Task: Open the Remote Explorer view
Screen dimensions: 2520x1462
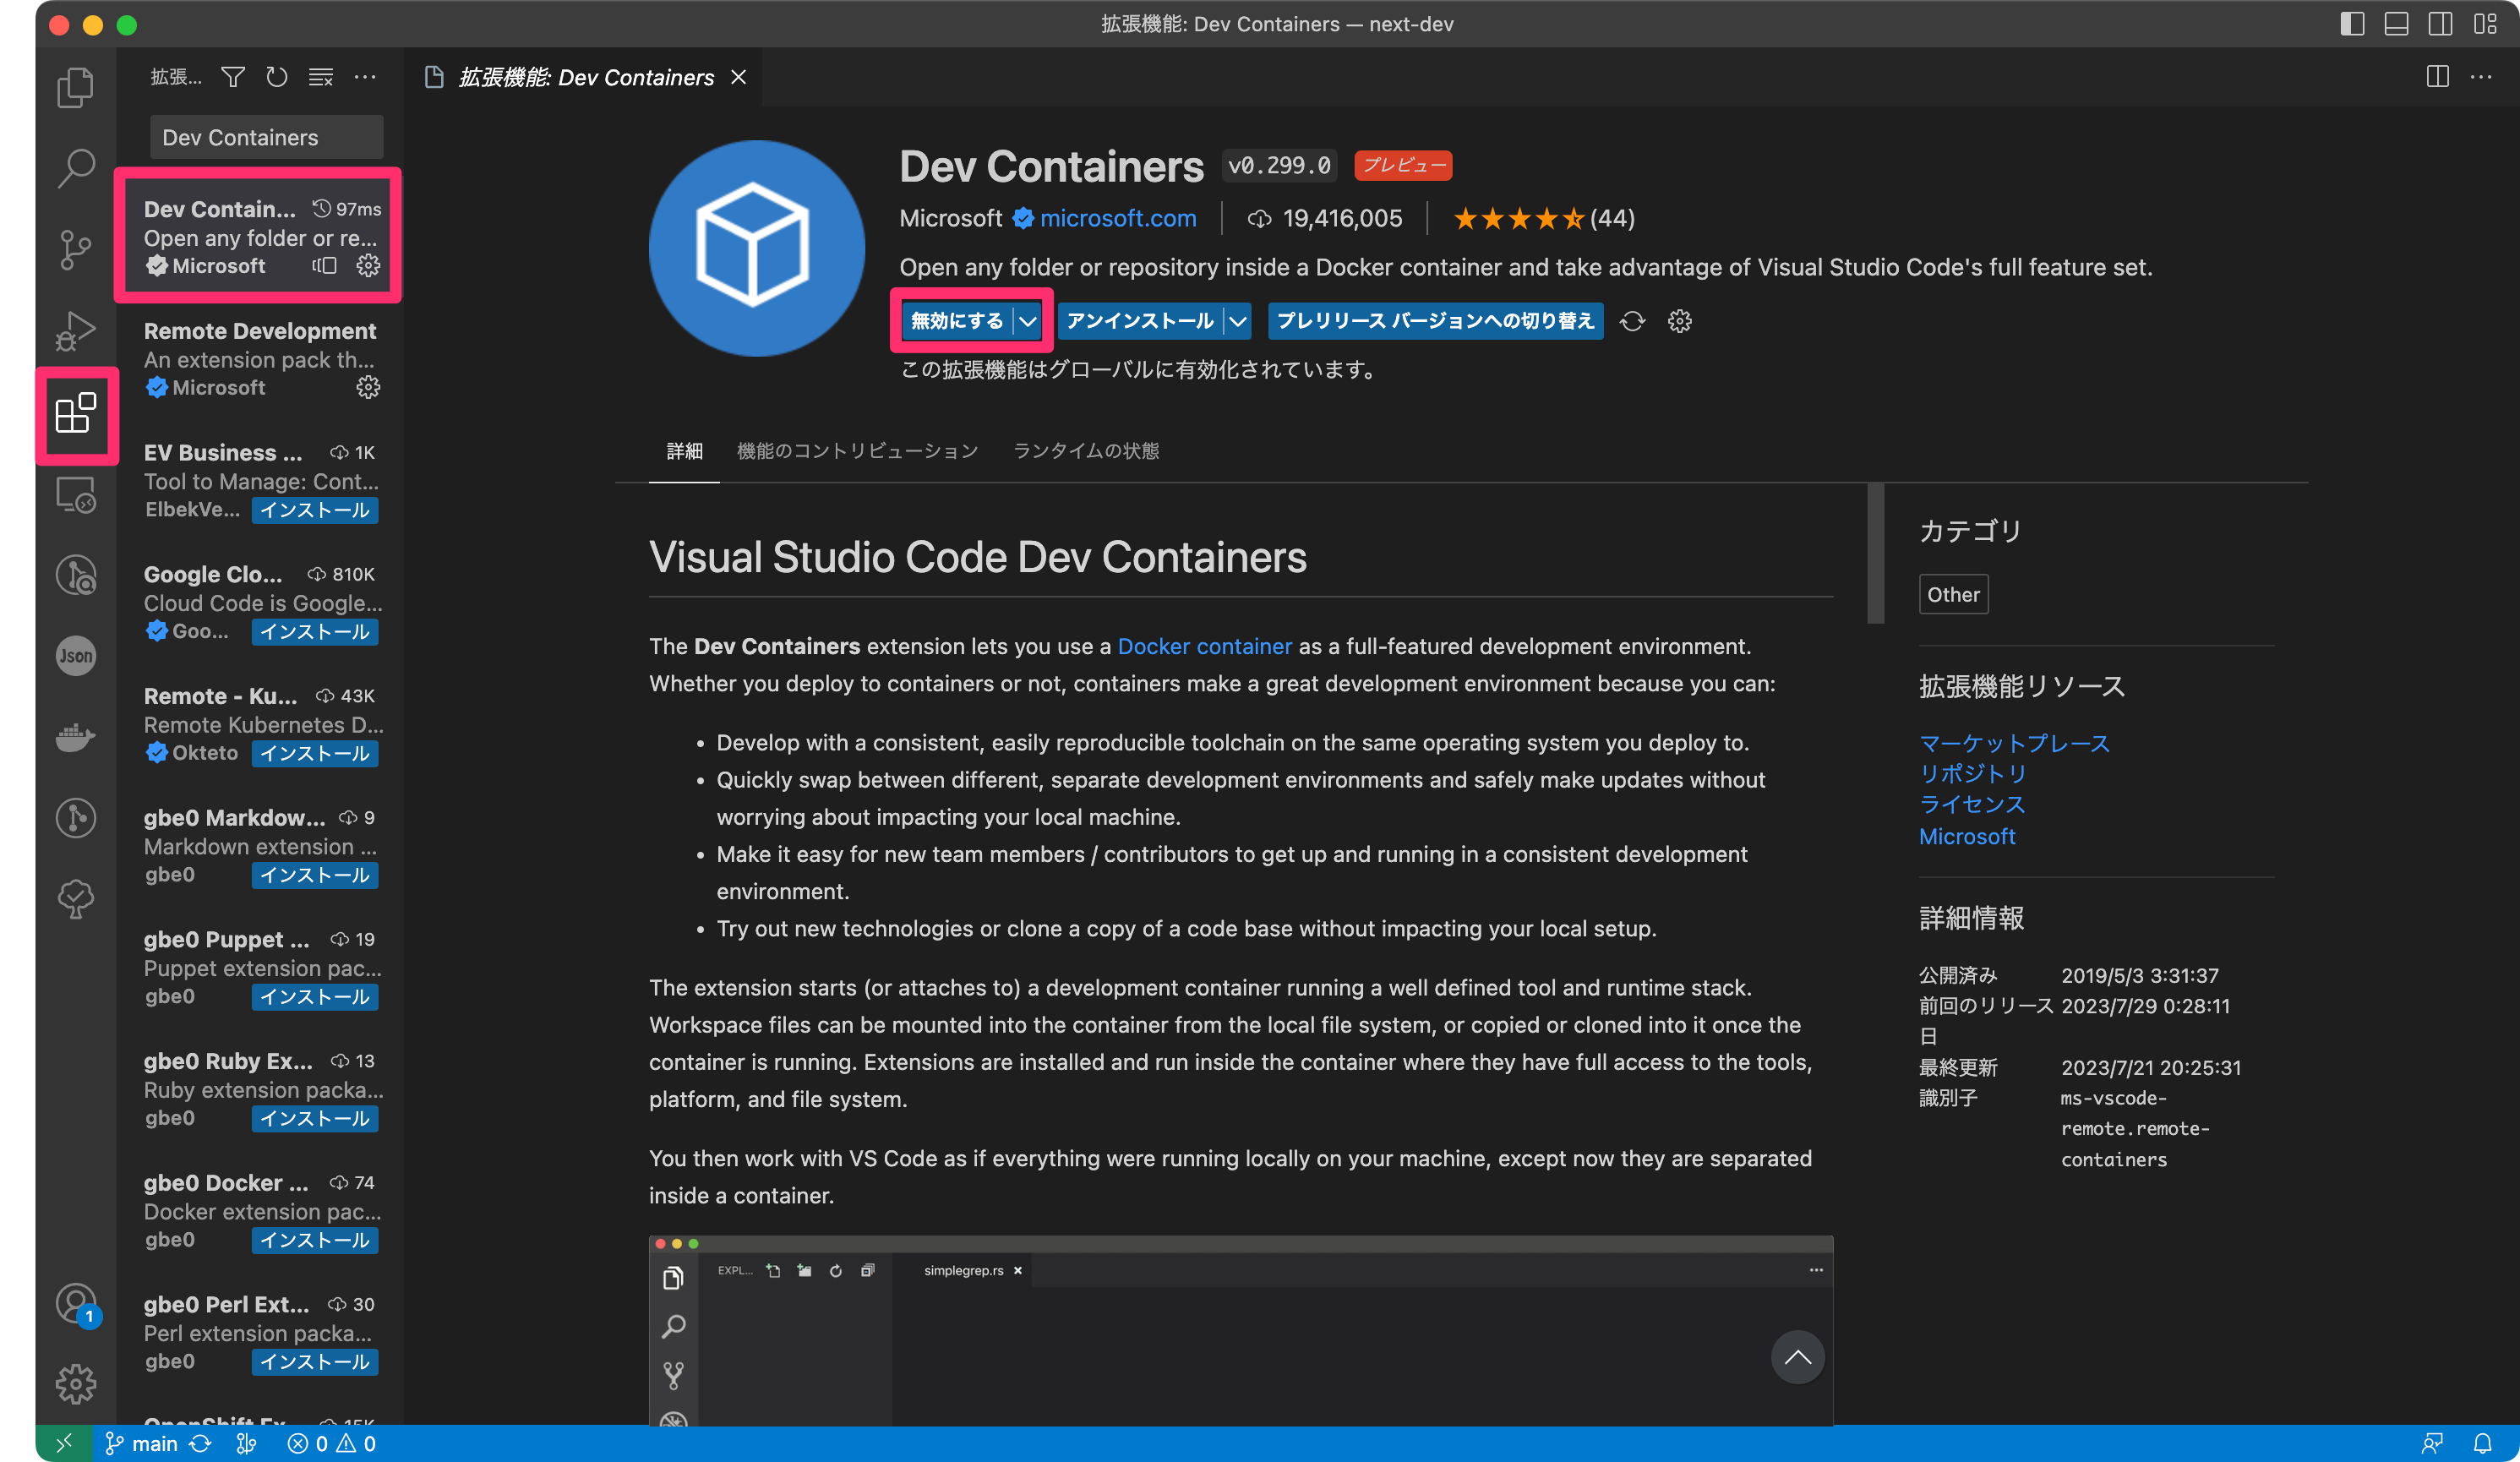Action: (x=75, y=494)
